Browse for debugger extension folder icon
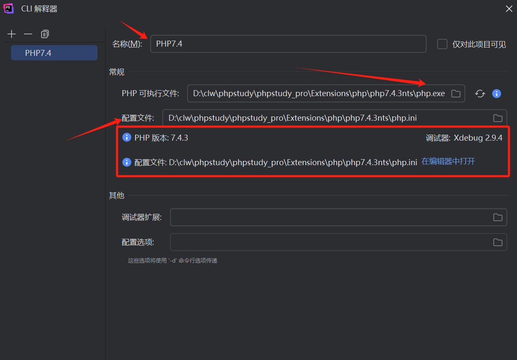Screen dimensions: 517x360 [x=498, y=217]
